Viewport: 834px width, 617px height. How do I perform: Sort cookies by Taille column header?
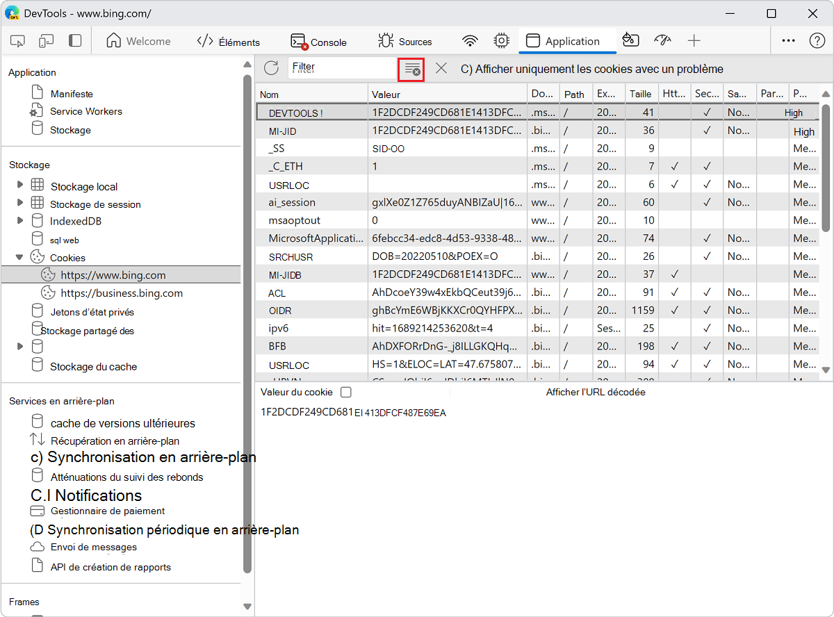click(x=641, y=94)
